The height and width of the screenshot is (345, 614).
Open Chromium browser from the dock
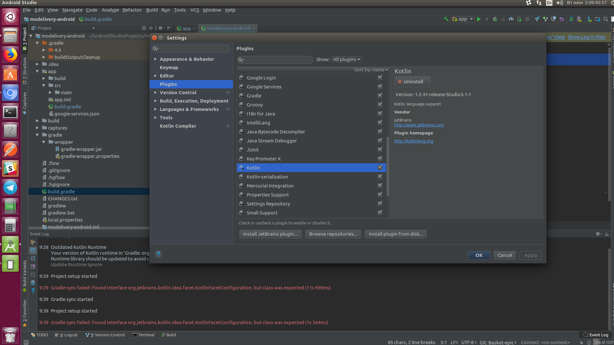(x=10, y=93)
